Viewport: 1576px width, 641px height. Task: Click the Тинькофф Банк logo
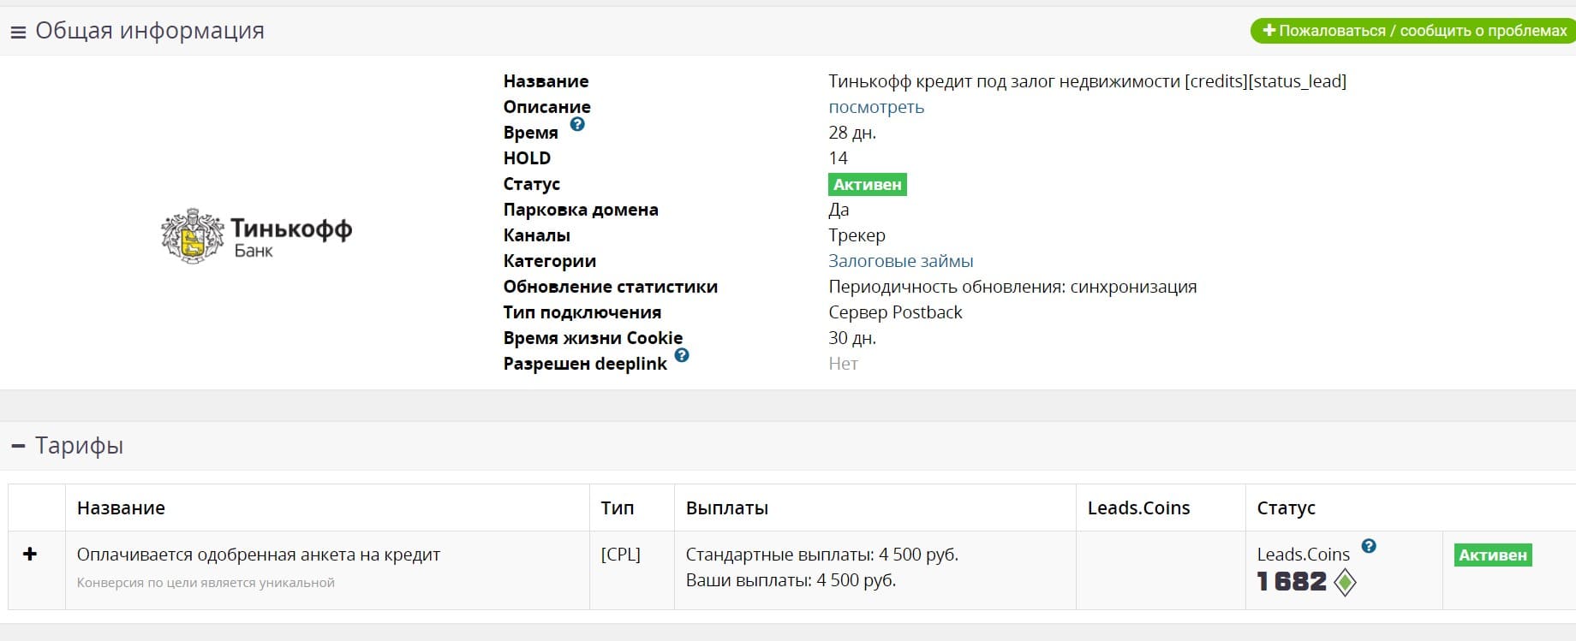click(257, 236)
